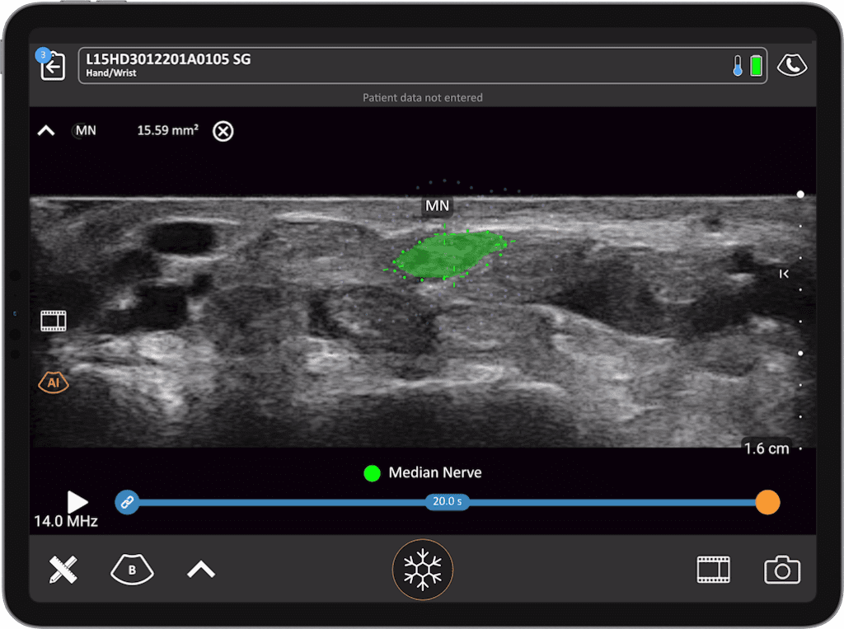Save a cine clip with bottom film icon
844x629 pixels.
click(x=713, y=570)
